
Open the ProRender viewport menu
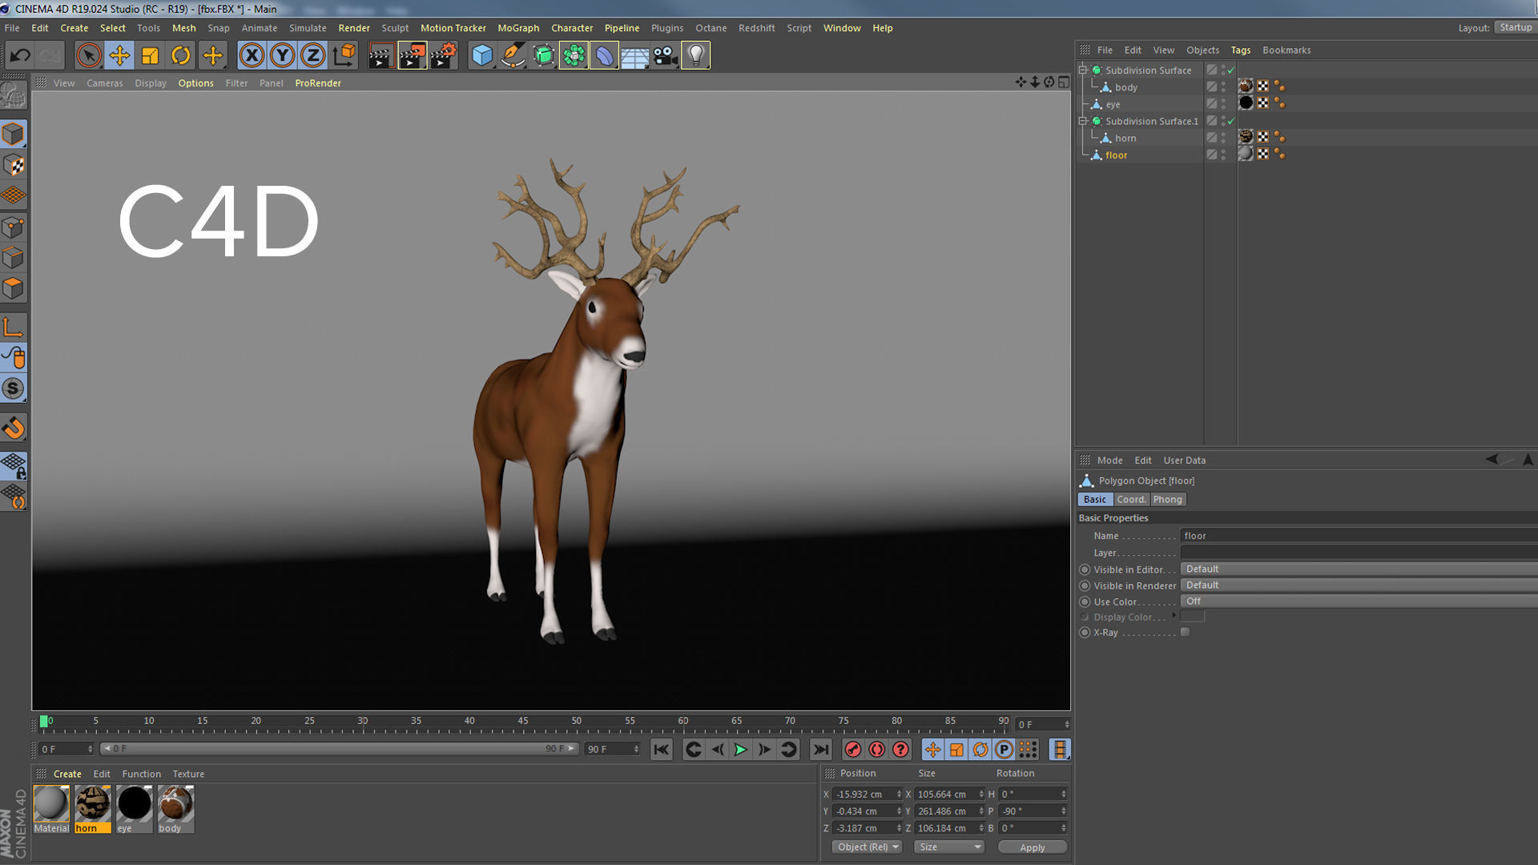(318, 83)
